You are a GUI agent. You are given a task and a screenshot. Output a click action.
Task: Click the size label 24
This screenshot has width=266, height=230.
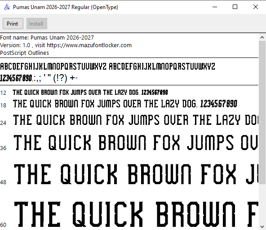(x=3, y=123)
